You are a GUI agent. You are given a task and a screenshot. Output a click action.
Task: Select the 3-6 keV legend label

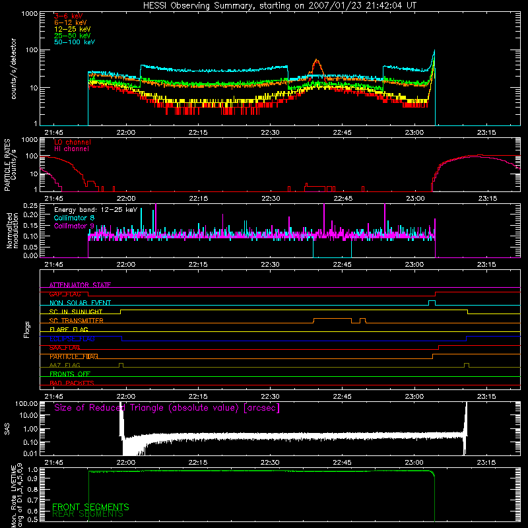pos(69,16)
